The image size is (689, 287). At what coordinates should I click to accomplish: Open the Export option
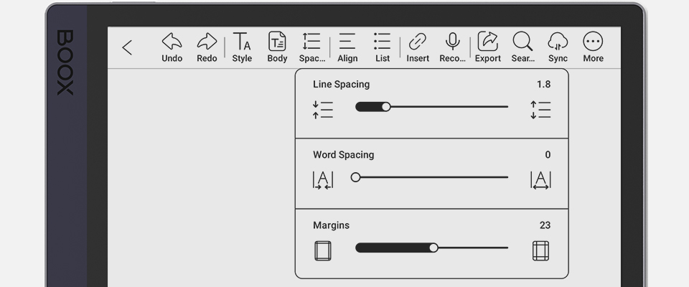coord(488,47)
